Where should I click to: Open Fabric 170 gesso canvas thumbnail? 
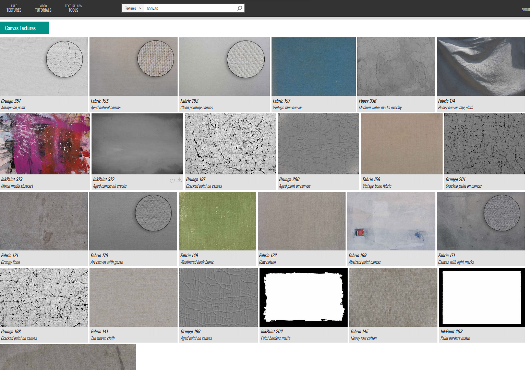coord(133,221)
